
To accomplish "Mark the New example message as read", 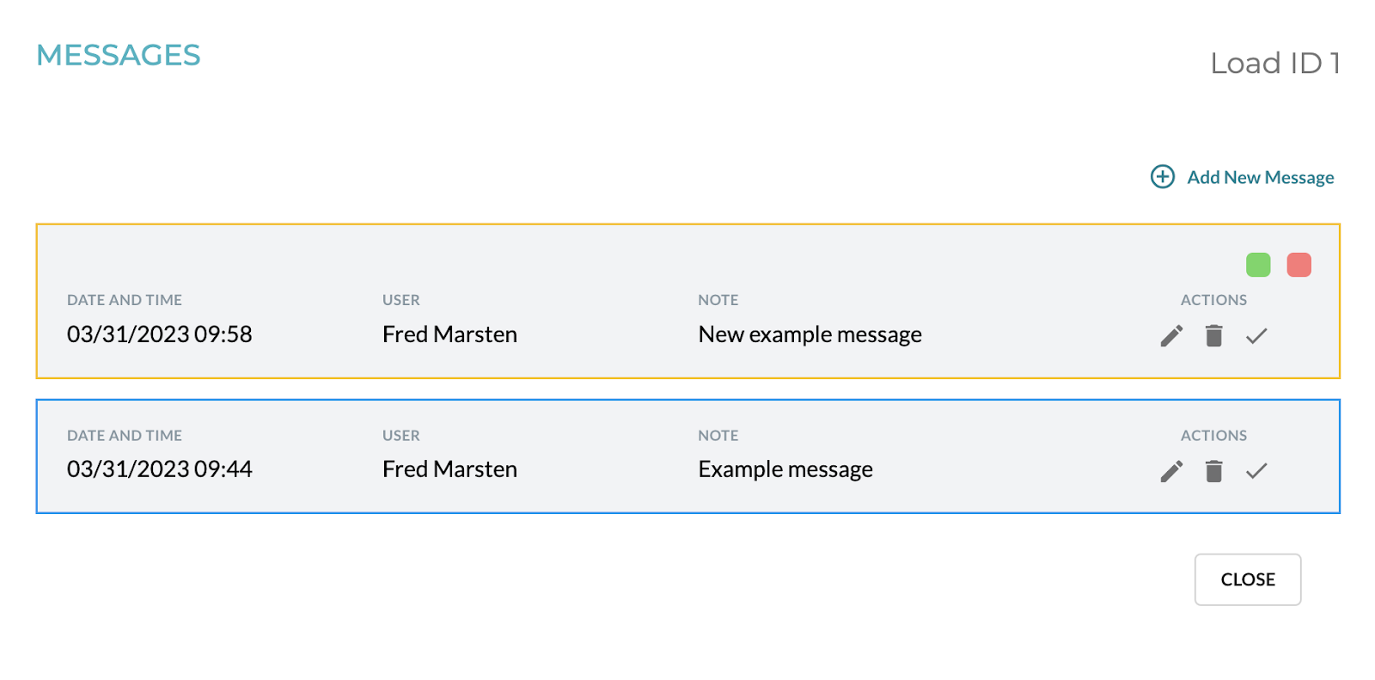I will (1256, 335).
